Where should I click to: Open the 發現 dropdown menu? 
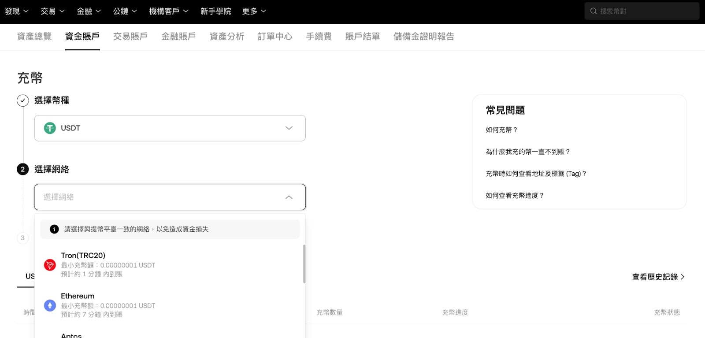(17, 11)
